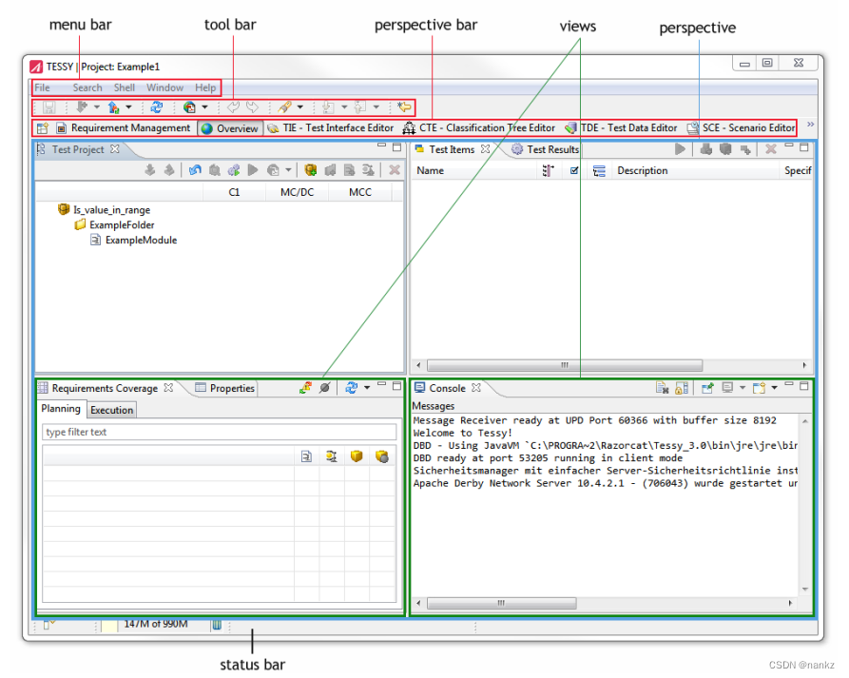The image size is (849, 678).
Task: Click the redo arrow in the toolbar
Action: 252,107
